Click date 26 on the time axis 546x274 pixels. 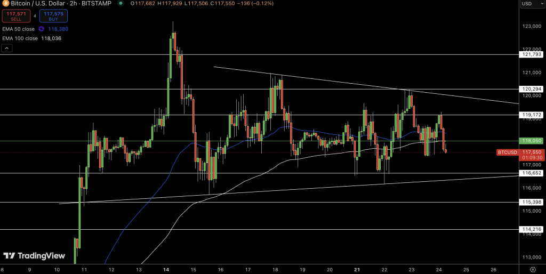click(493, 270)
